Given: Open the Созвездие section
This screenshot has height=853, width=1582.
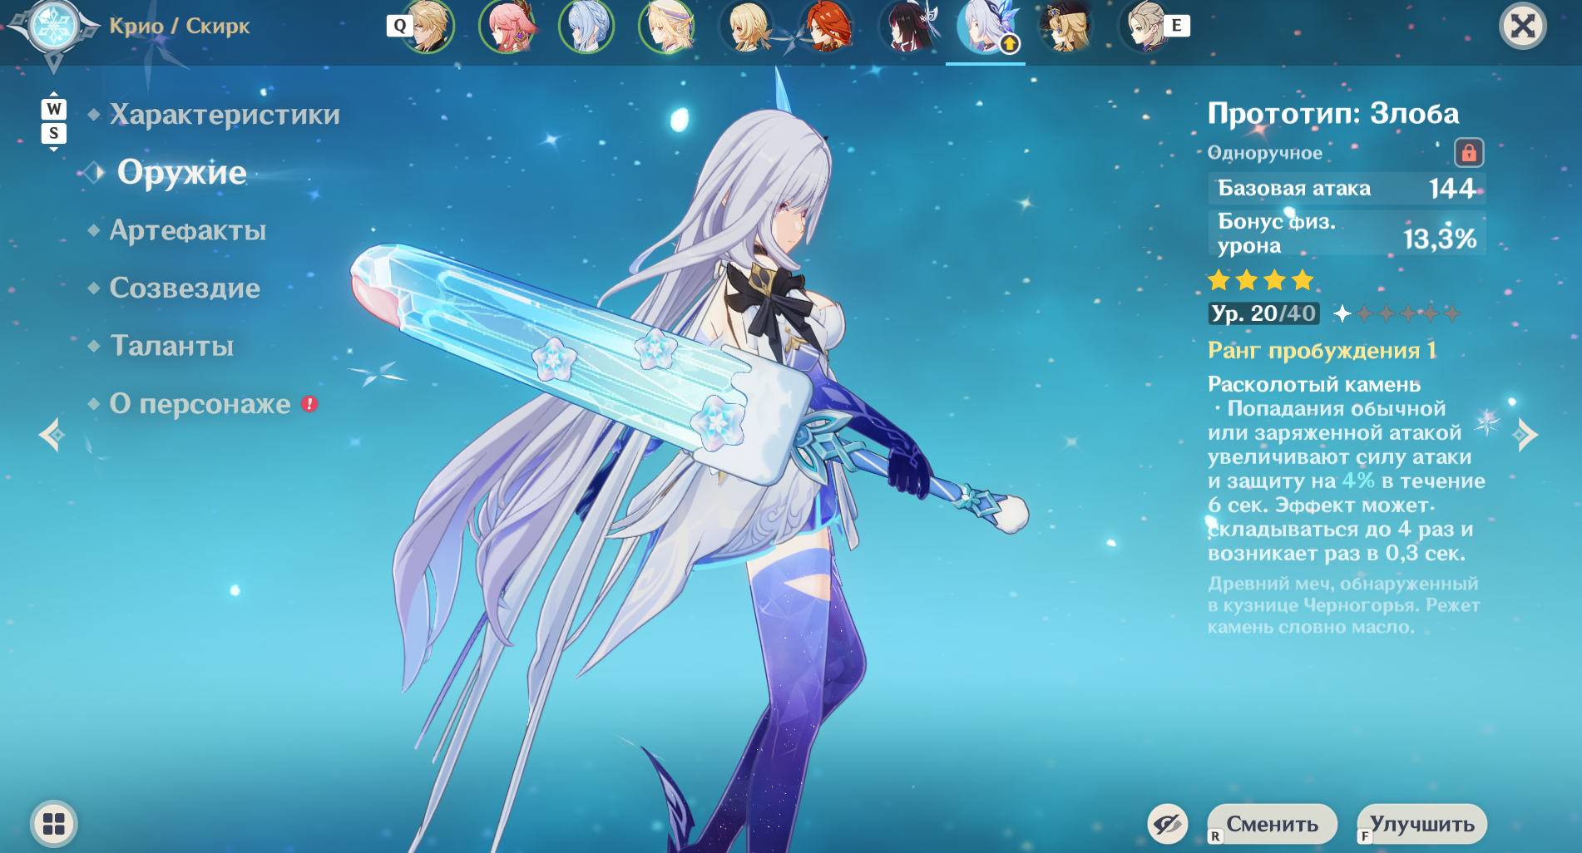Looking at the screenshot, I should click(185, 288).
